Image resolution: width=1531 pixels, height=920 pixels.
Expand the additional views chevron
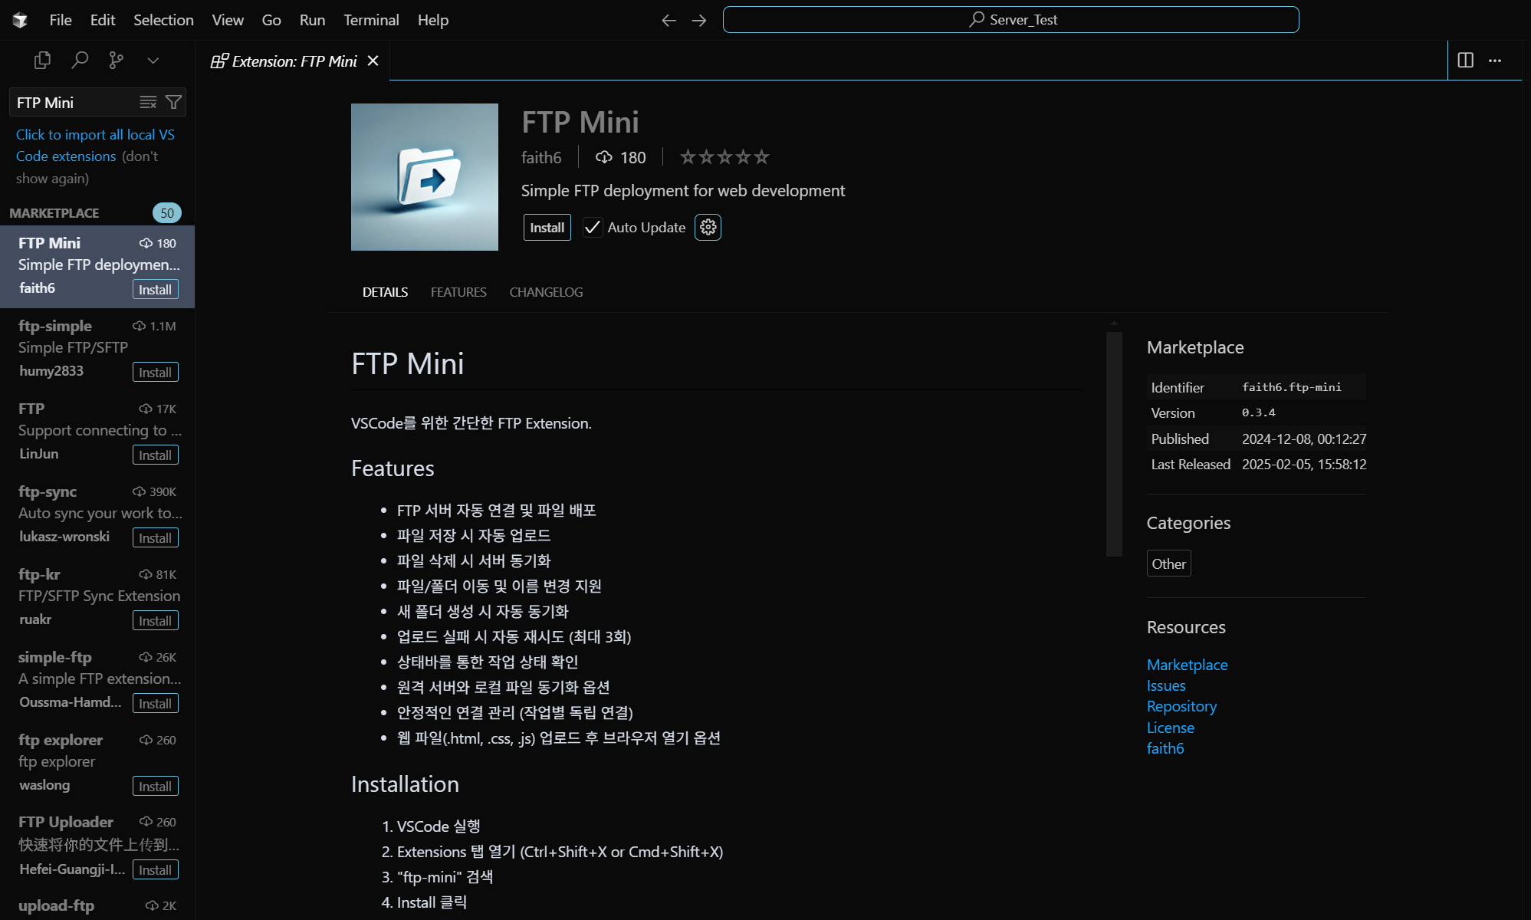(x=153, y=60)
